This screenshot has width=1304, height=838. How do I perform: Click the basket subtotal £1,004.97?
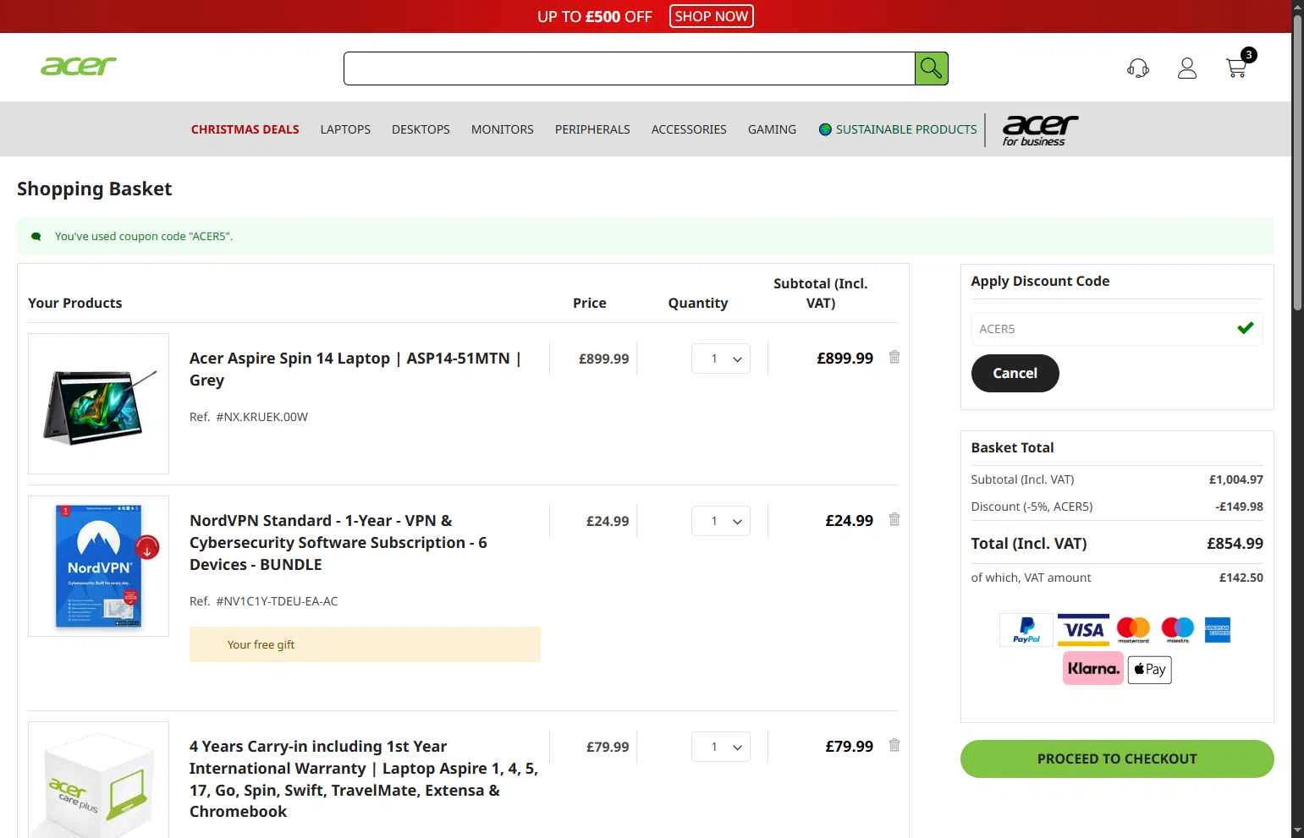click(1235, 479)
